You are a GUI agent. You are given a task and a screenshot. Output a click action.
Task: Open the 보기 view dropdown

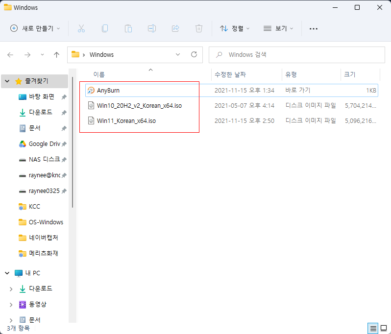278,28
